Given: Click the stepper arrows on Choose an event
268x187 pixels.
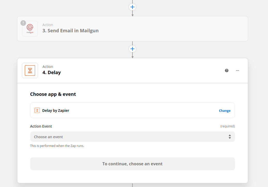Looking at the screenshot, I should coord(230,136).
